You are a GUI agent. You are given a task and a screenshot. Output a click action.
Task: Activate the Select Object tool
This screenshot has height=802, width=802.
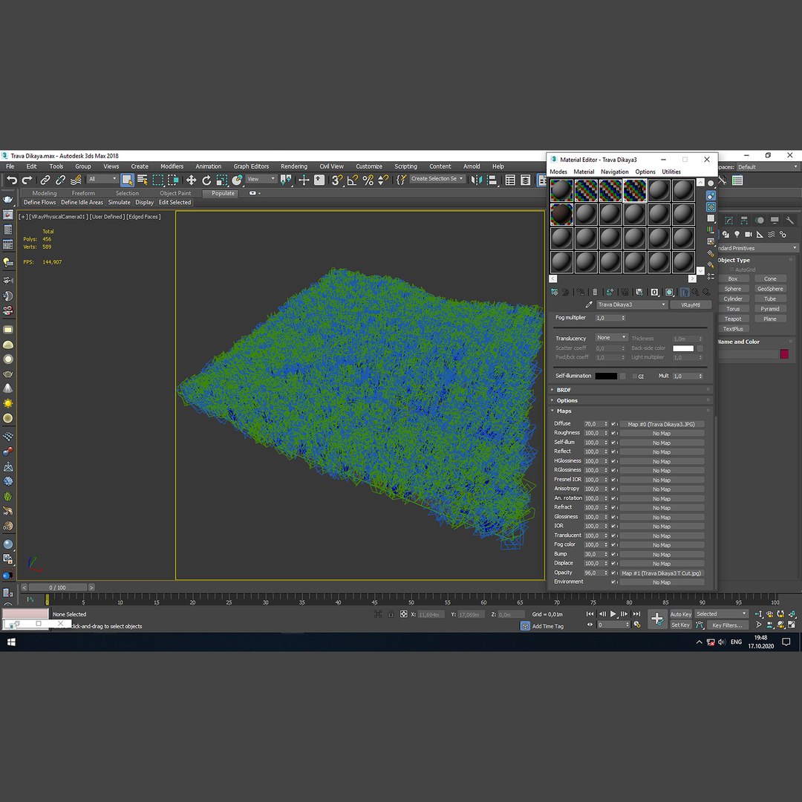tap(127, 180)
